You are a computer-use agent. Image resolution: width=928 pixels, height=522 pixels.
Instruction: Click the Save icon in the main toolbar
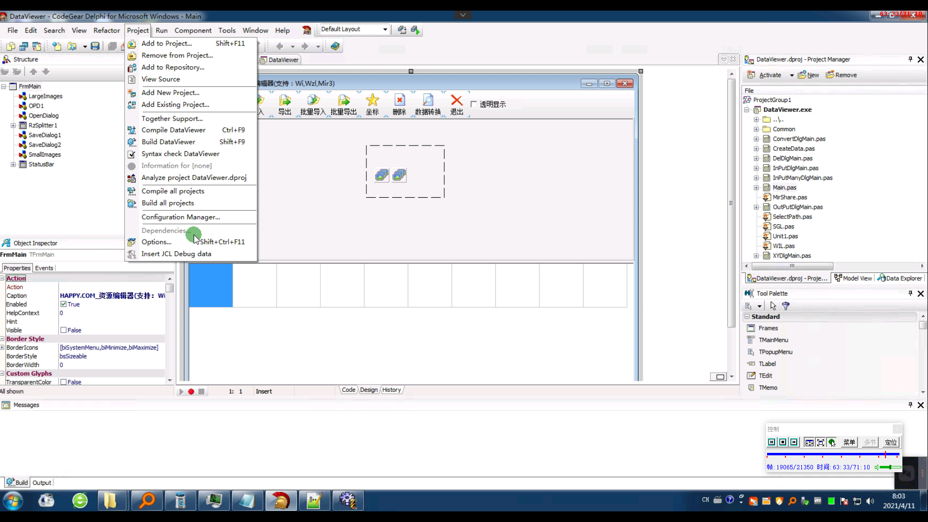click(95, 46)
